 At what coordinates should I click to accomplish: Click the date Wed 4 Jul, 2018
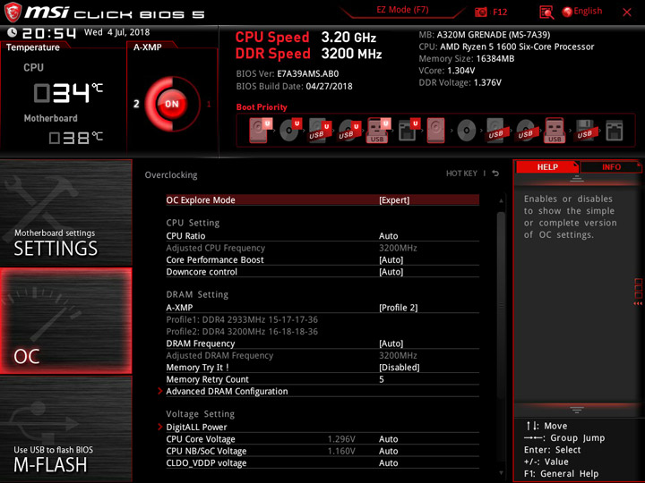tap(116, 32)
